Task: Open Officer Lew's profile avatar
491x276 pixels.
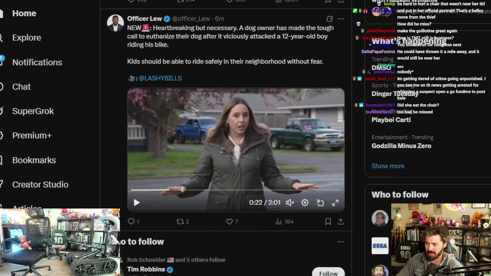Action: click(x=115, y=23)
